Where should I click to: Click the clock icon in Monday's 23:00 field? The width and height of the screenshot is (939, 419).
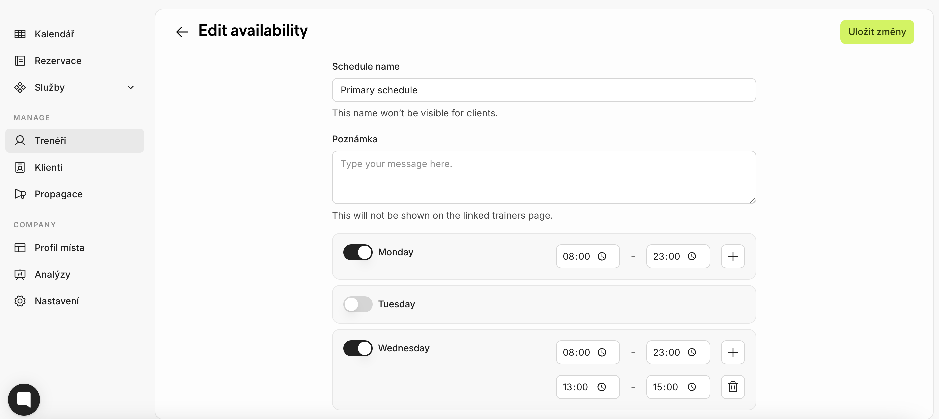click(x=692, y=256)
